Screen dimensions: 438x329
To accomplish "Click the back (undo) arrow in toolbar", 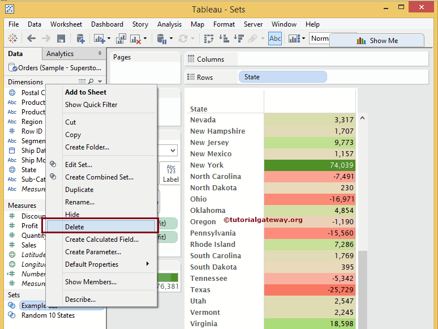I will (x=31, y=39).
